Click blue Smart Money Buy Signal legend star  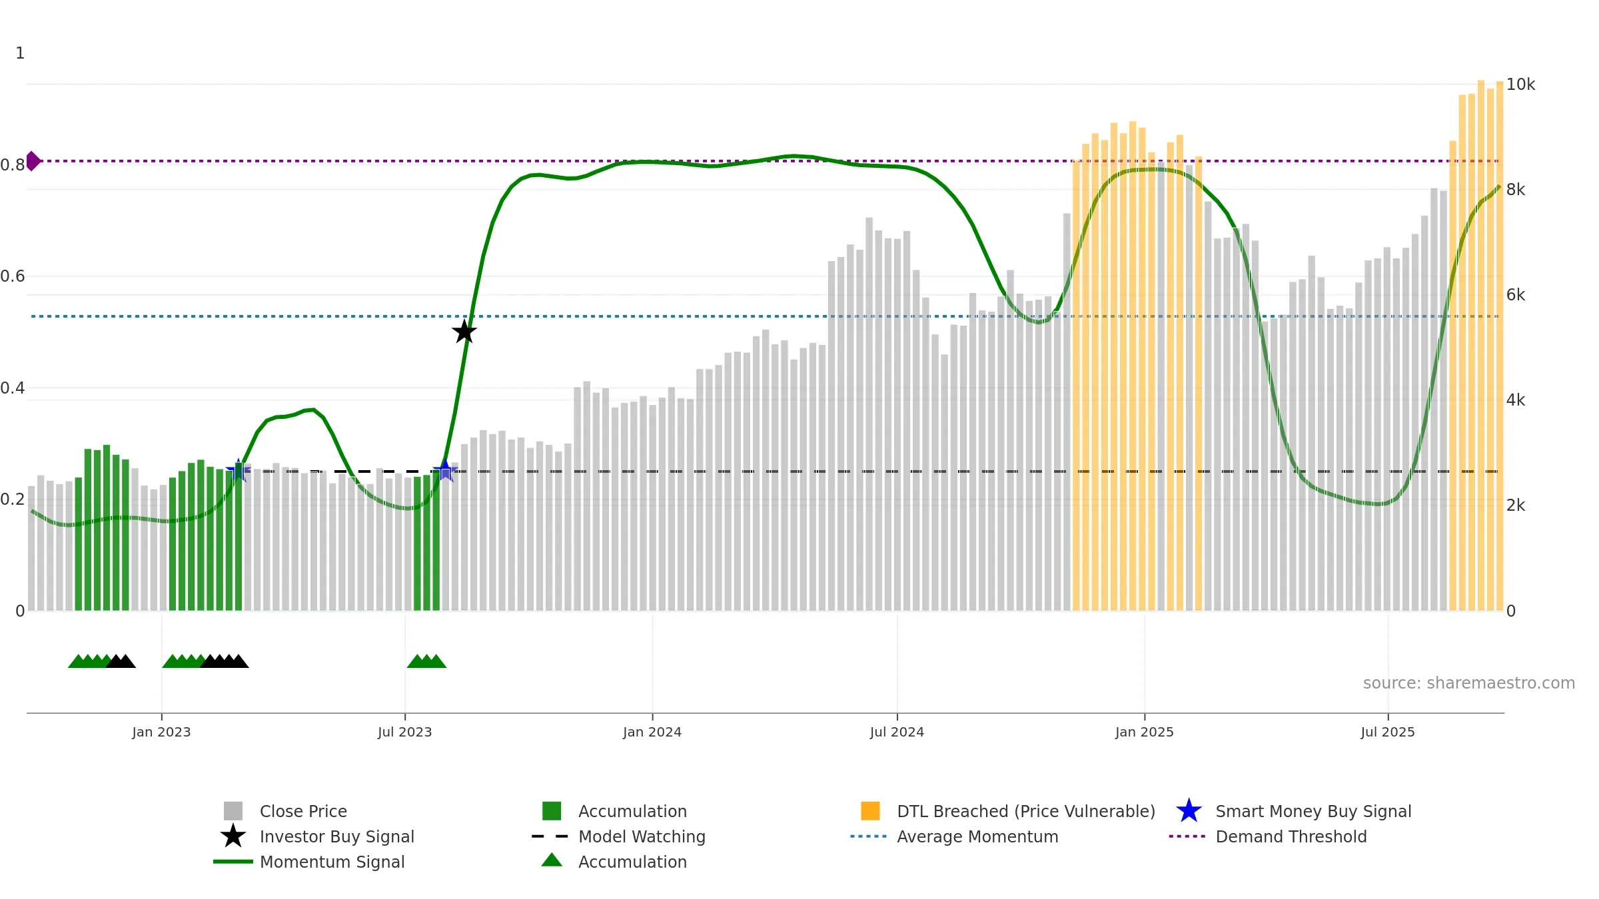[x=1189, y=811]
